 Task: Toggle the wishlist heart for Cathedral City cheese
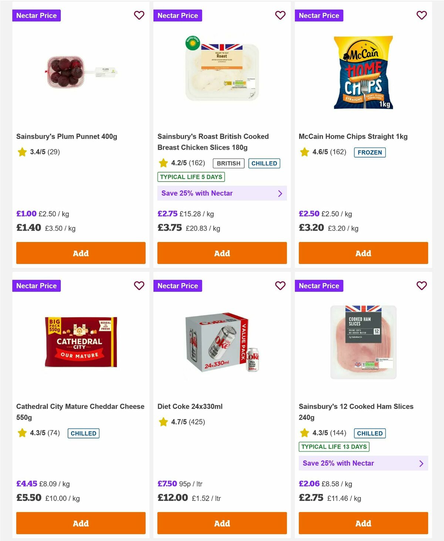[139, 286]
